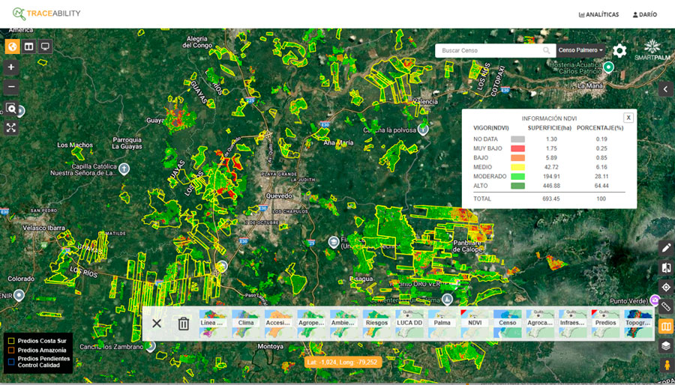This screenshot has height=385, width=675.
Task: Enter fullscreen map mode
Action: click(x=11, y=128)
